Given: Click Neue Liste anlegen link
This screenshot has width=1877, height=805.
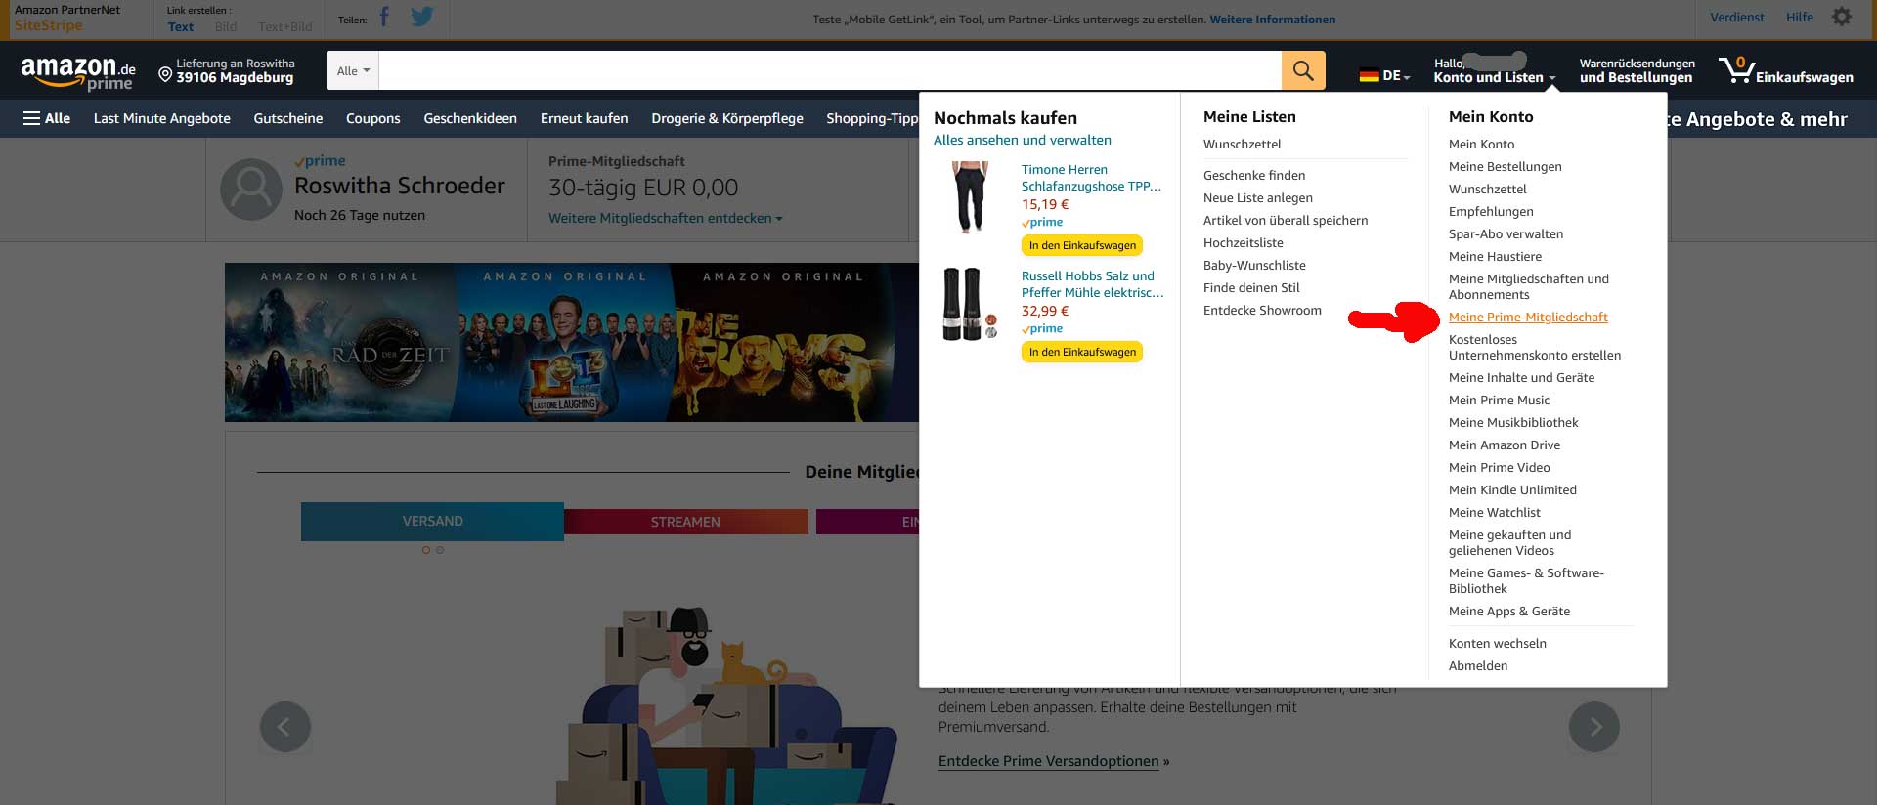Looking at the screenshot, I should [x=1258, y=197].
